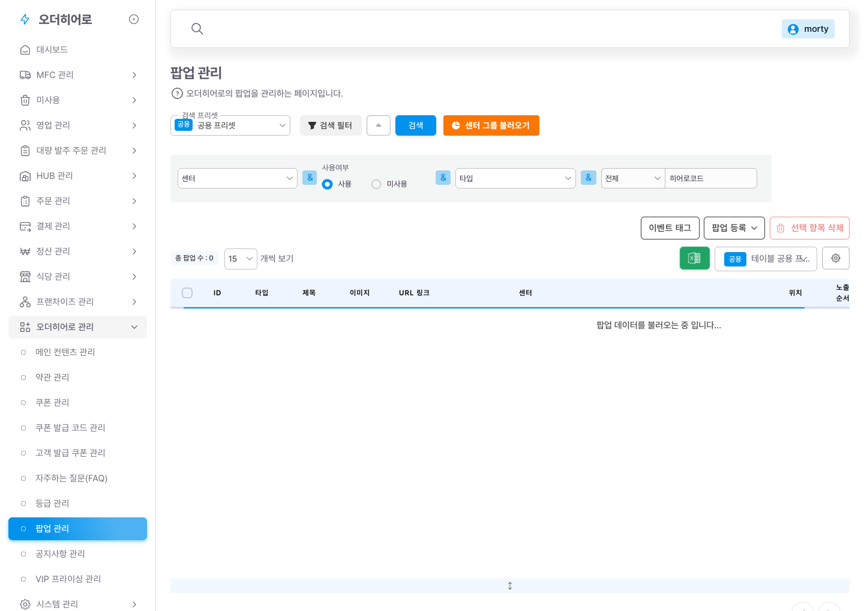Open the 15 rows per page dropdown

click(241, 259)
